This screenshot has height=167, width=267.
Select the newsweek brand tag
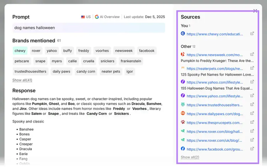pyautogui.click(x=124, y=50)
